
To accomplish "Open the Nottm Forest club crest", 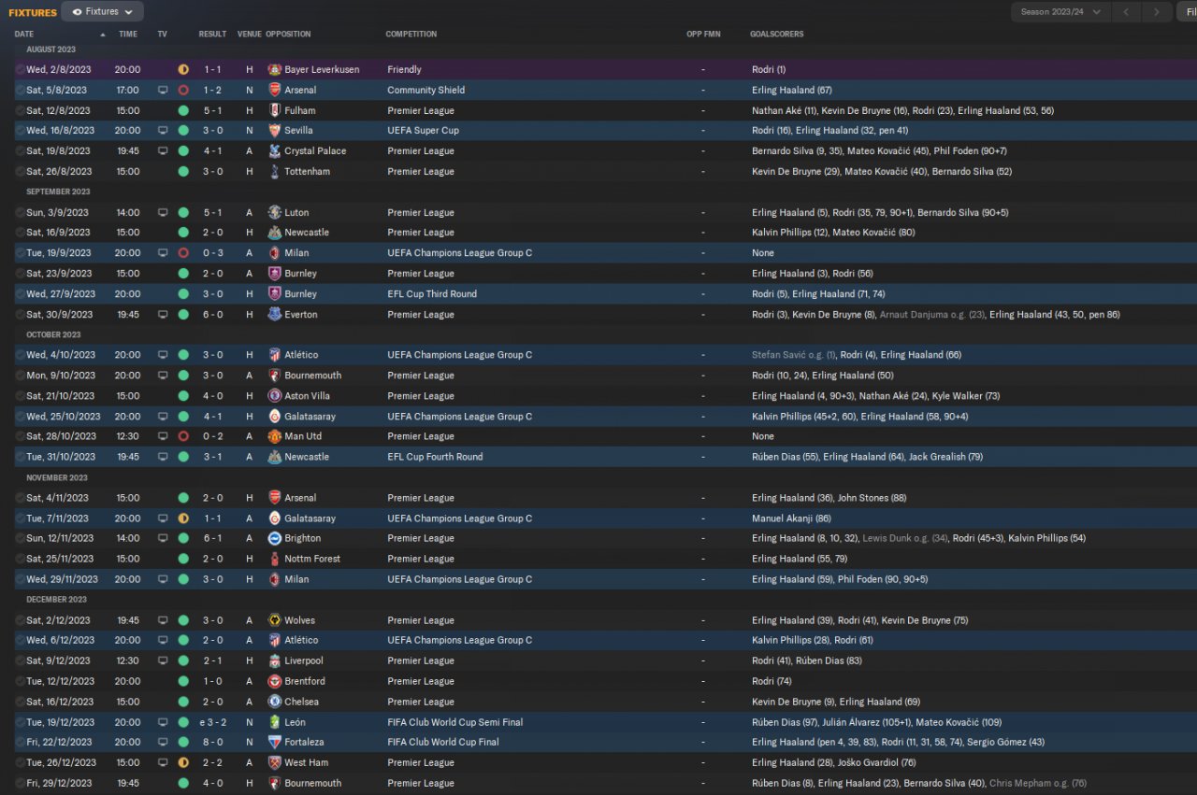I will pos(275,559).
